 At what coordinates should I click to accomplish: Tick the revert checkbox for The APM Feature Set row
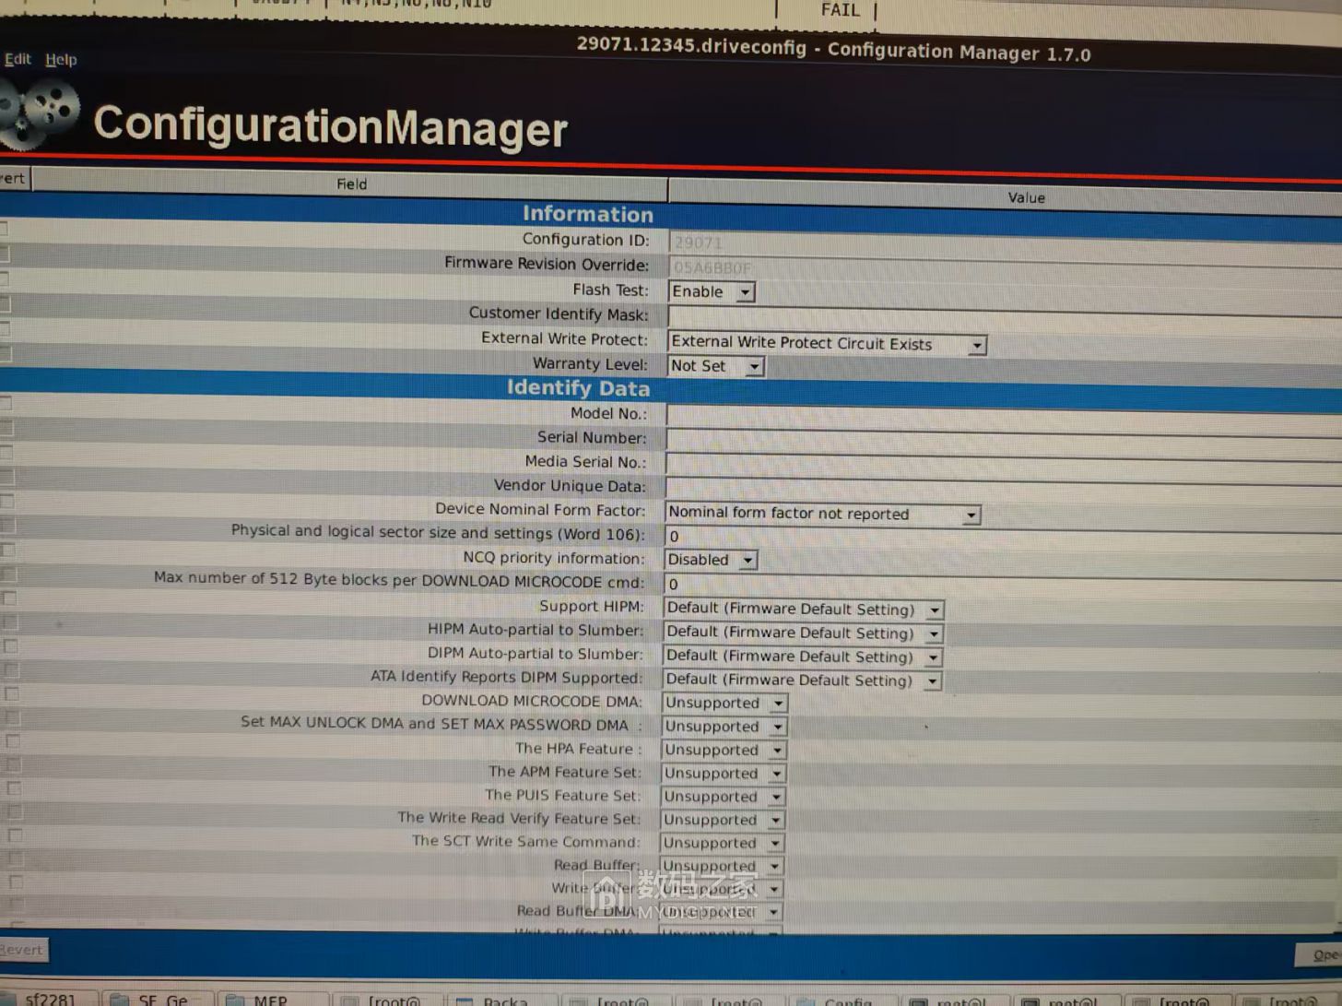tap(14, 764)
